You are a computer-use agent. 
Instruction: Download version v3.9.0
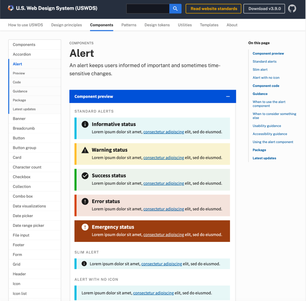264,9
